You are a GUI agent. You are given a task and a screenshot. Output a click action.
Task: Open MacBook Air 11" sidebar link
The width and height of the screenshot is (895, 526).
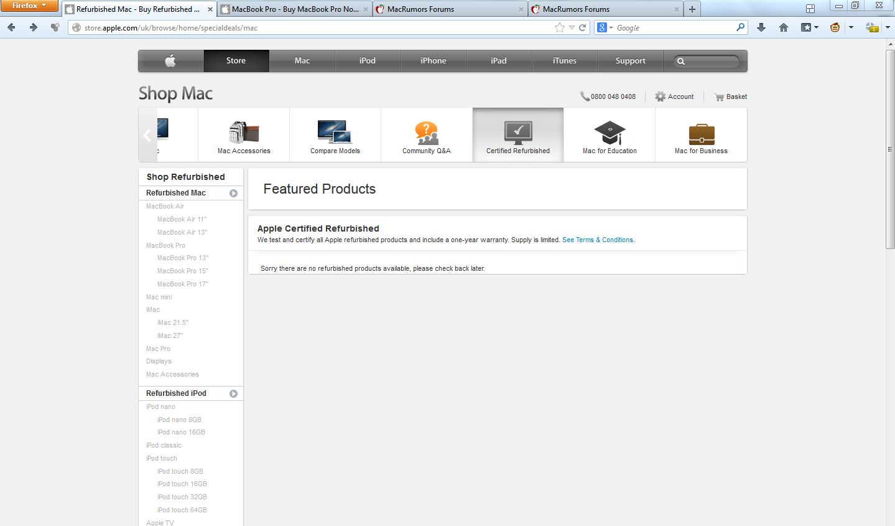point(182,219)
